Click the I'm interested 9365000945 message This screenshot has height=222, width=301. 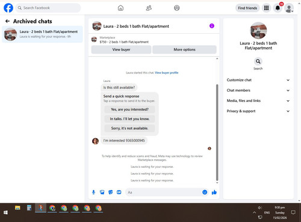click(124, 141)
